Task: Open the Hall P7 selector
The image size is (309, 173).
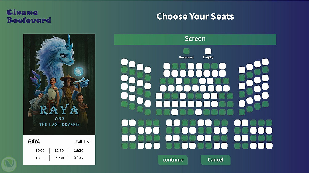Action: (x=88, y=142)
